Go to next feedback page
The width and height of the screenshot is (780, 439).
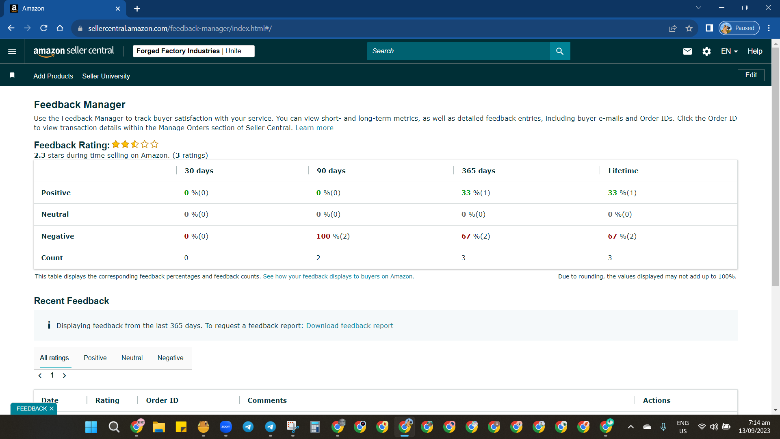(64, 376)
